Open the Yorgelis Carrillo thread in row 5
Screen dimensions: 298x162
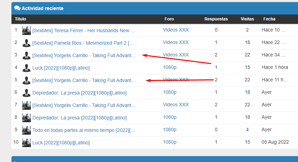(84, 80)
